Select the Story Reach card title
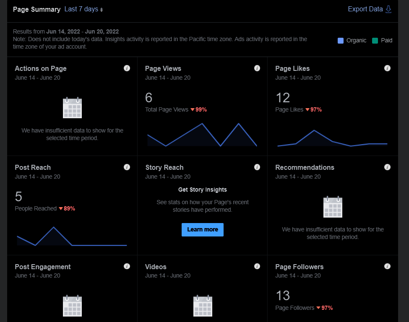The width and height of the screenshot is (409, 322). click(x=164, y=167)
